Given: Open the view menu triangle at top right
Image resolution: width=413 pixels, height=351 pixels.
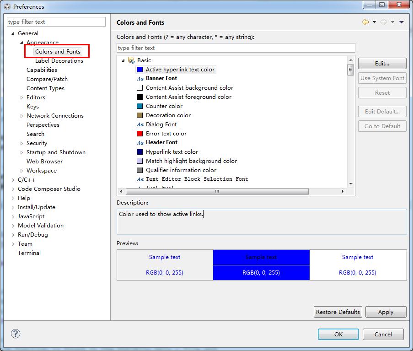Looking at the screenshot, I should tap(402, 22).
